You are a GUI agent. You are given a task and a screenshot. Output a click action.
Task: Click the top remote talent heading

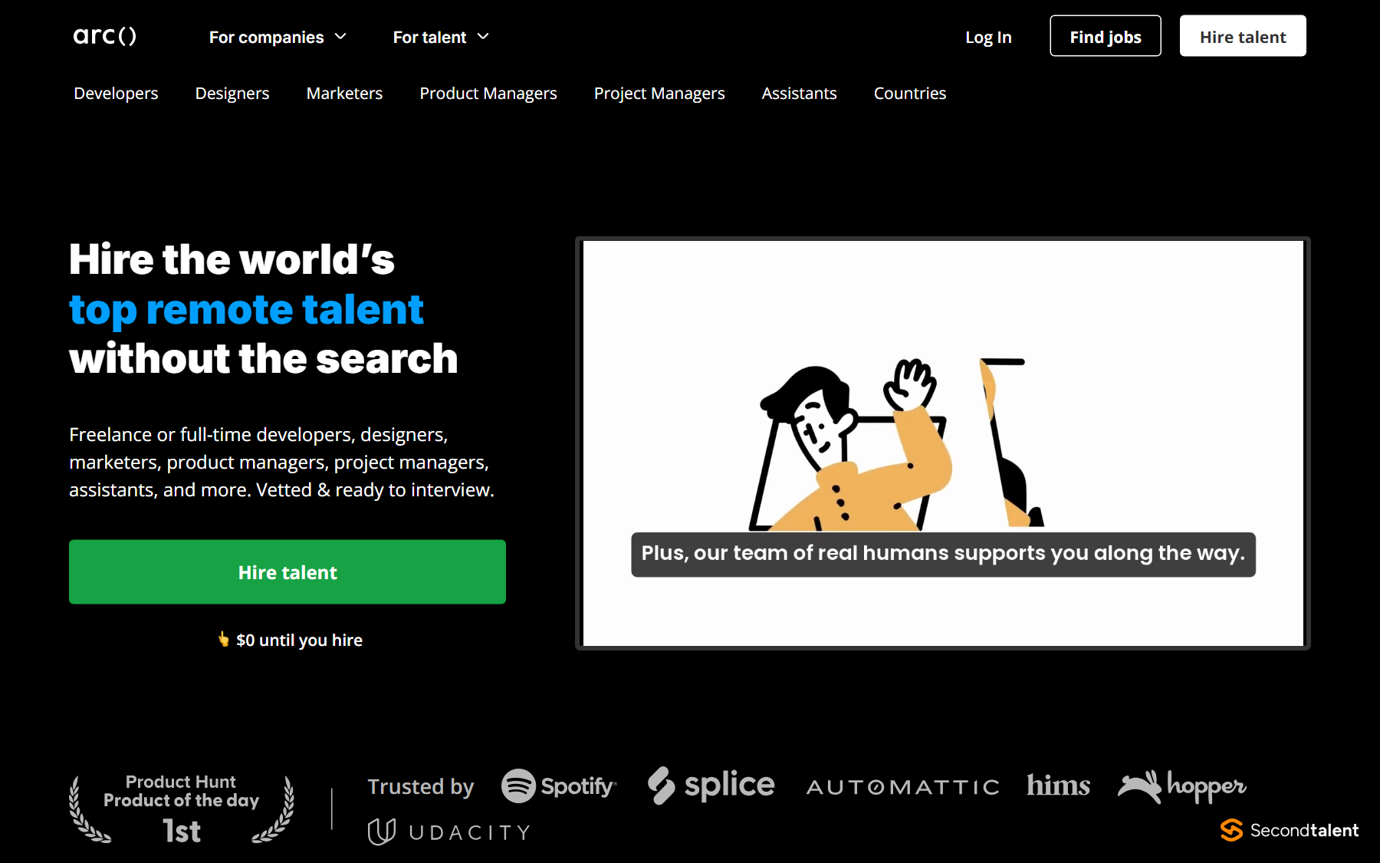246,311
